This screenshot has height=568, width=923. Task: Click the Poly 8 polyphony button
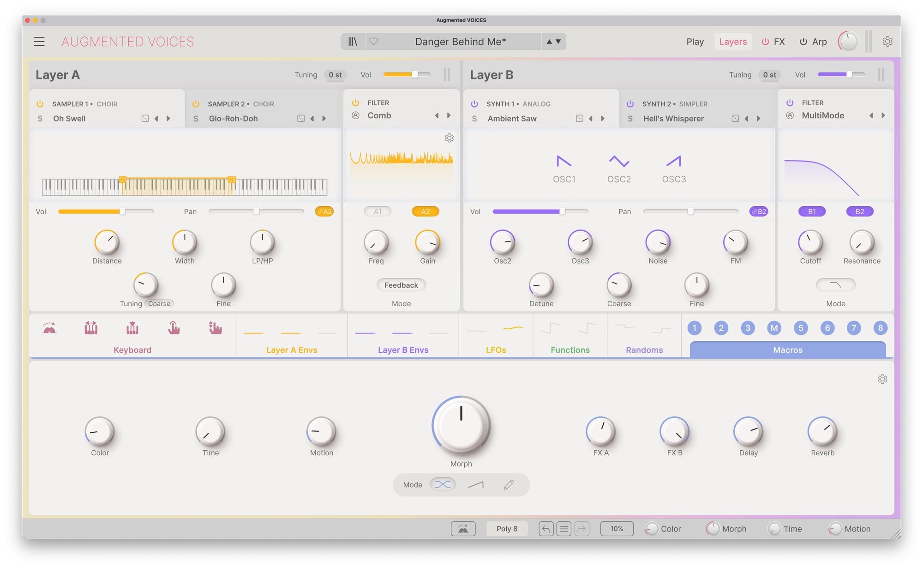[507, 529]
